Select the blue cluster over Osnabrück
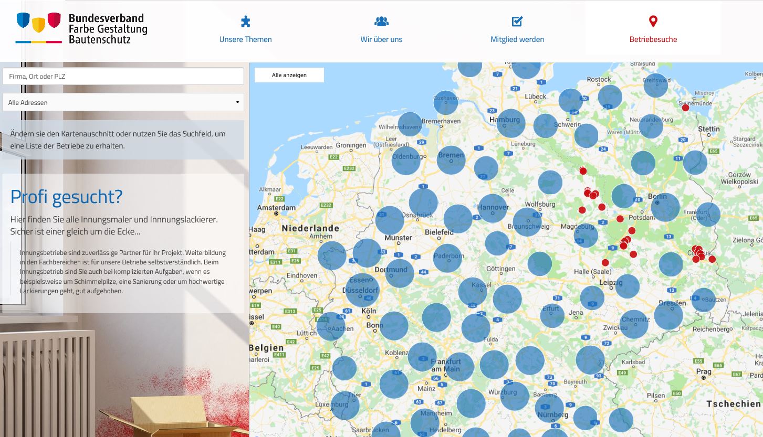This screenshot has height=437, width=763. pyautogui.click(x=423, y=202)
